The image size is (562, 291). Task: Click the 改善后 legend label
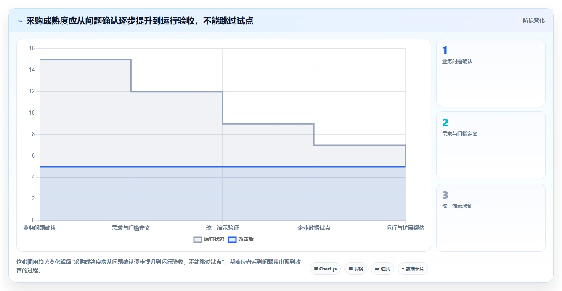pos(246,239)
